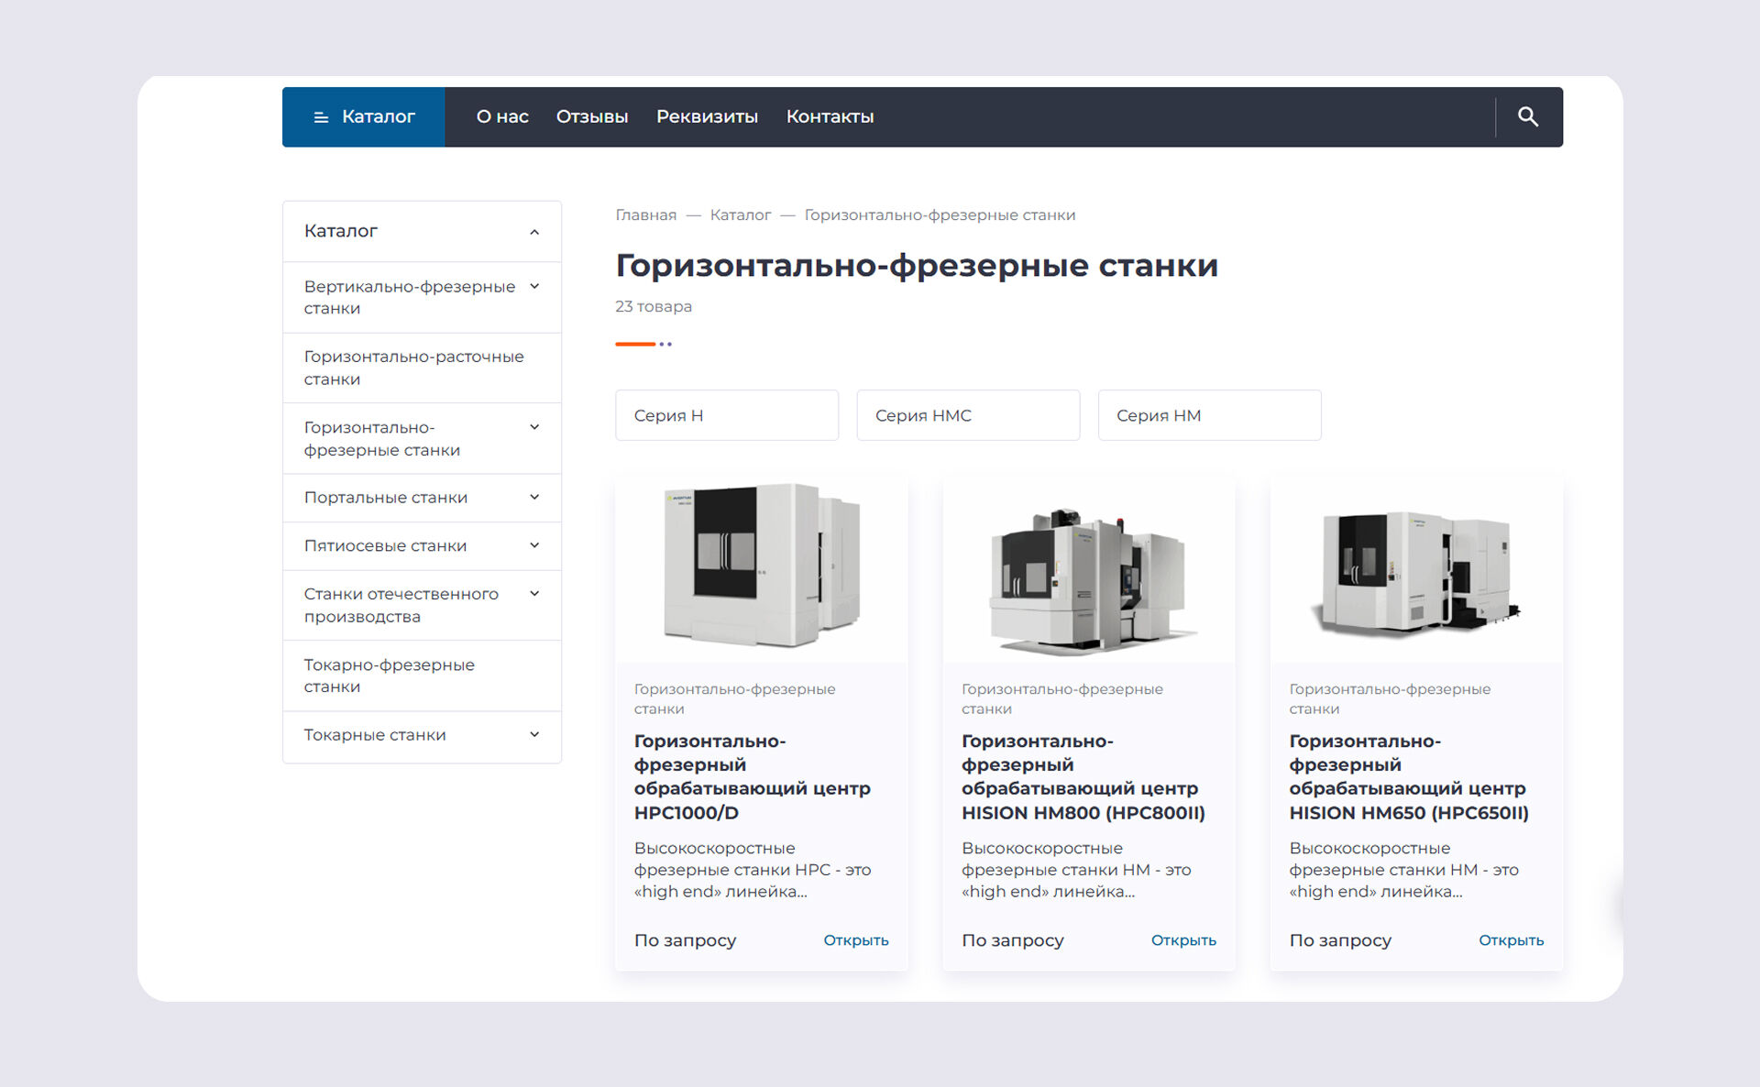Expand Портальные станки submenu arrow
This screenshot has height=1087, width=1760.
click(x=534, y=498)
